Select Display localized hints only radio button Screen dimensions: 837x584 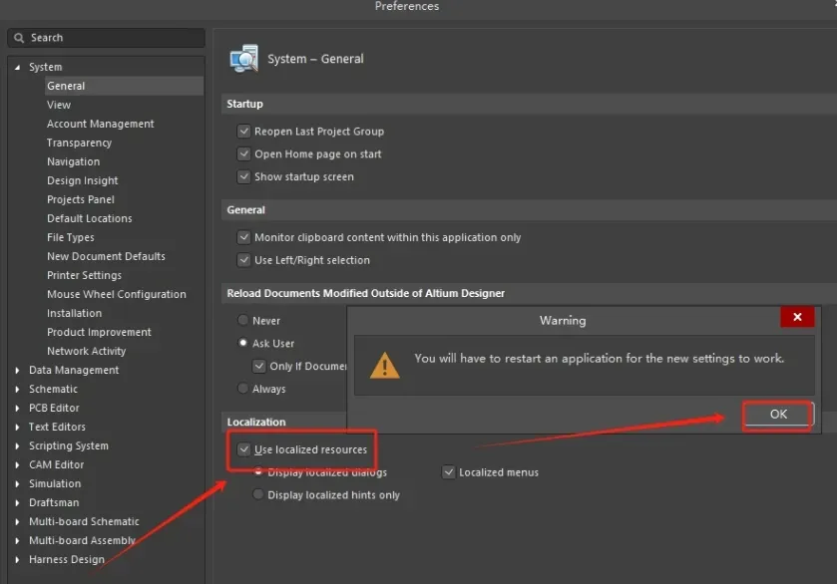point(257,494)
